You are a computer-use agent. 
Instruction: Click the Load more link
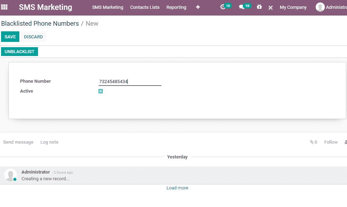[177, 188]
